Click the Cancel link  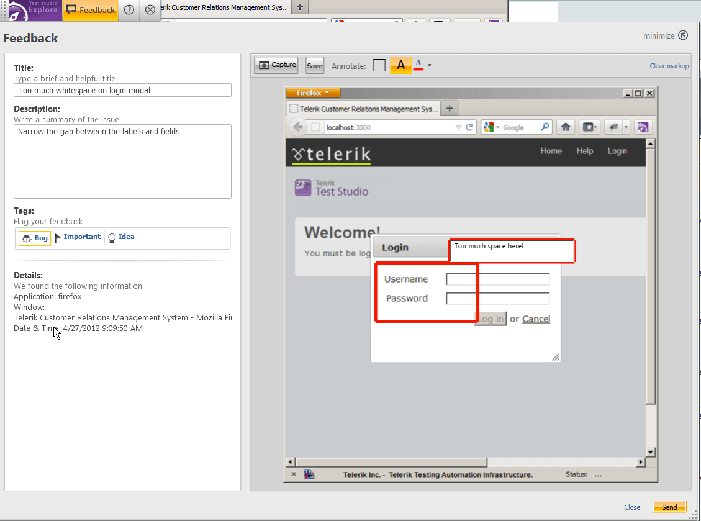[536, 319]
